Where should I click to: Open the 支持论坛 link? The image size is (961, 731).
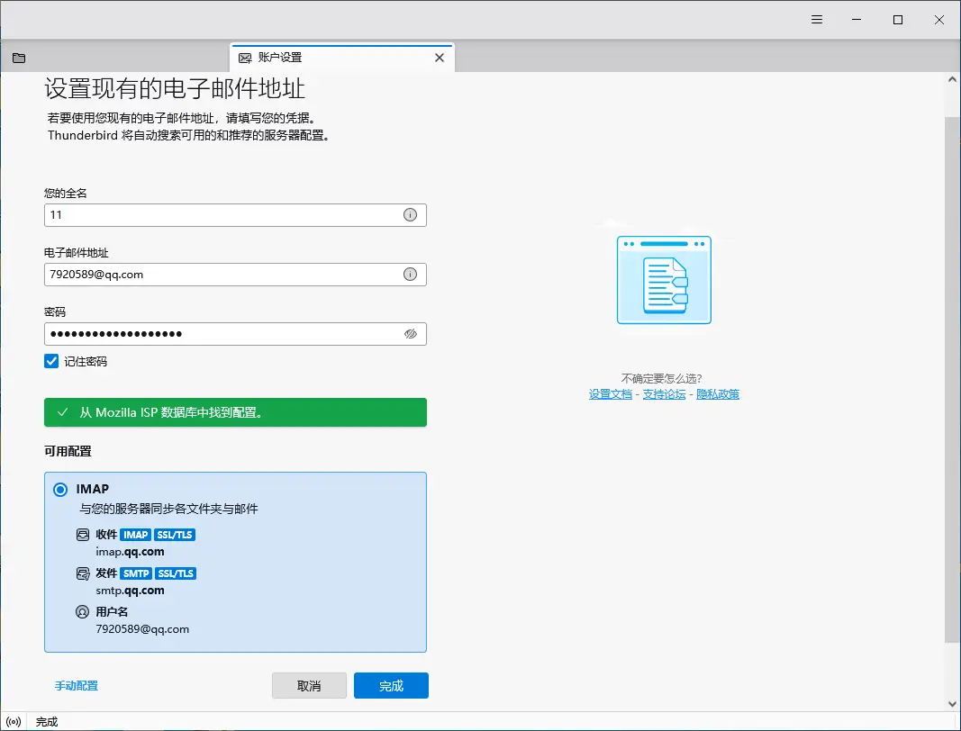(x=664, y=394)
